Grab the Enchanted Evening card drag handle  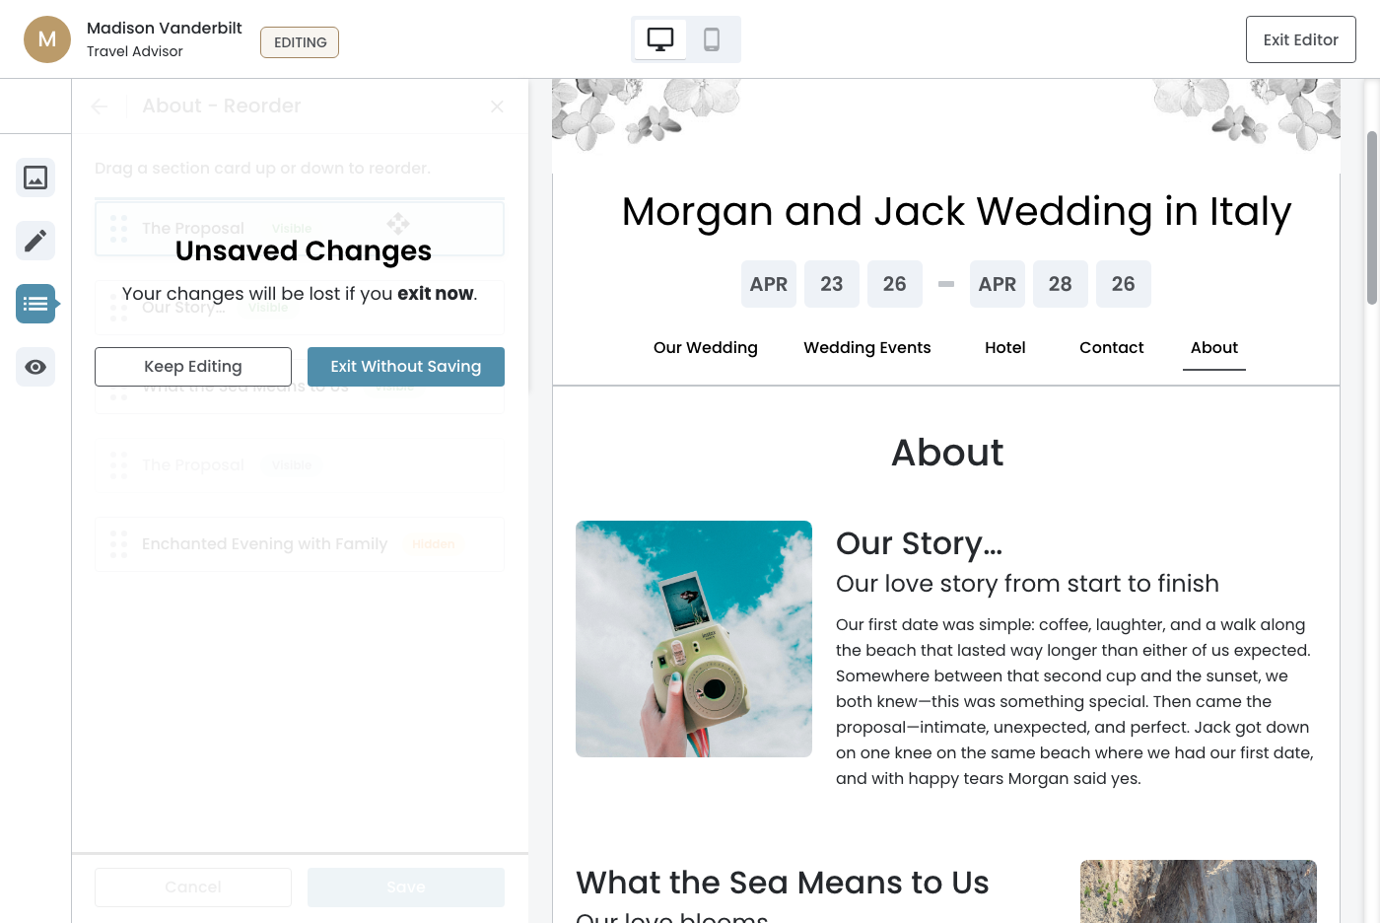pyautogui.click(x=119, y=544)
